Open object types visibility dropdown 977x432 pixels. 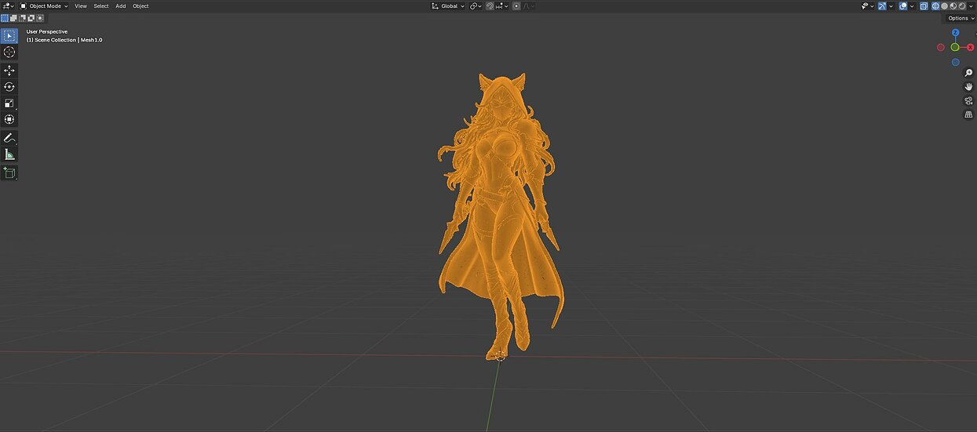tap(867, 6)
